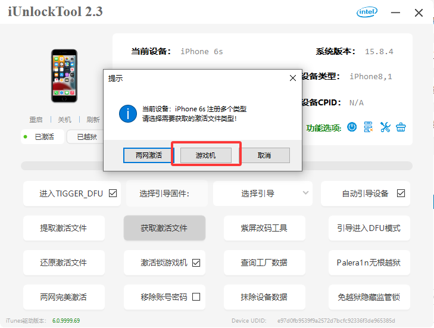
Task: Click the 功能选项 label
Action: (x=323, y=128)
